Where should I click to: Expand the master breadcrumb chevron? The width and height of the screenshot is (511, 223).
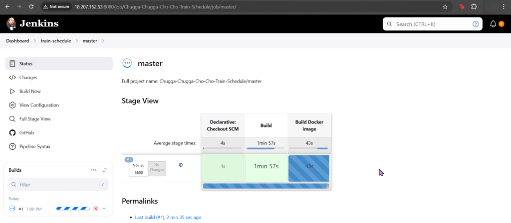(x=103, y=41)
